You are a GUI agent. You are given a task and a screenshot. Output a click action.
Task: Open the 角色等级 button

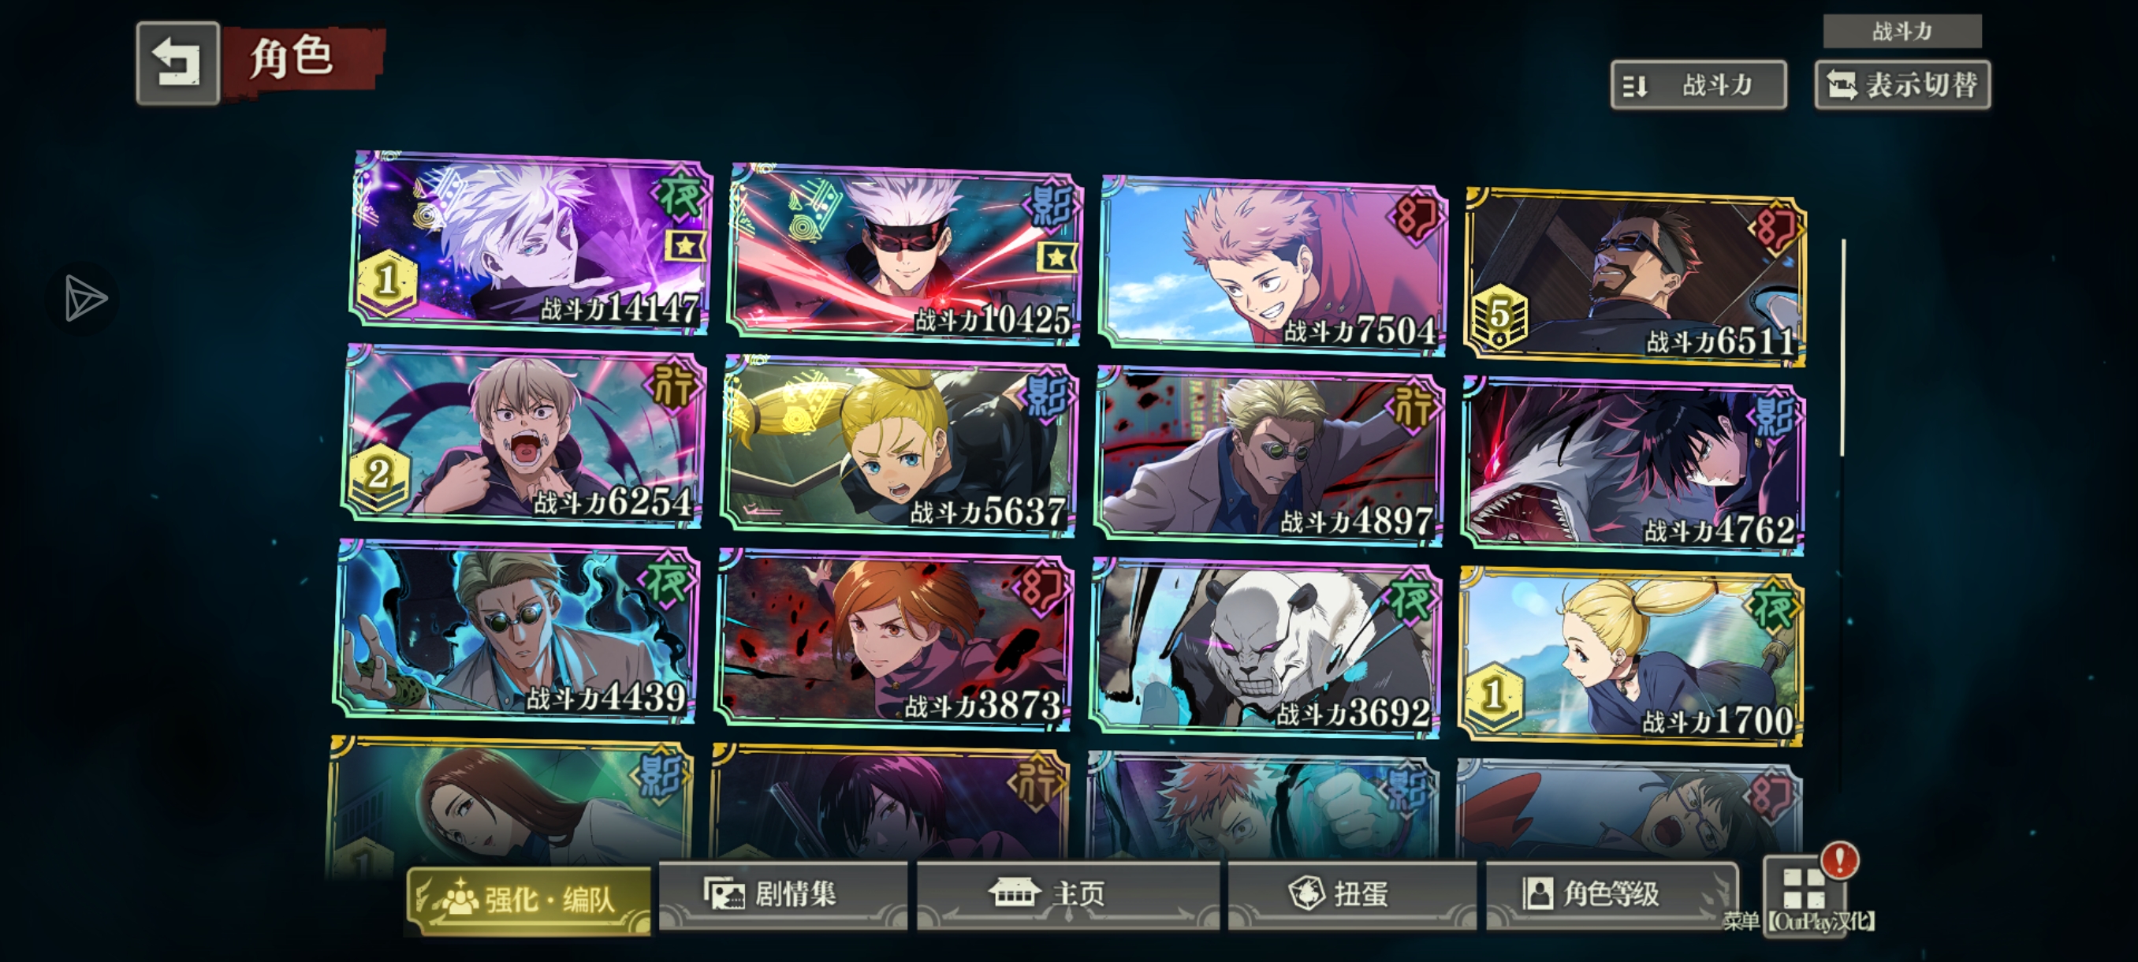(x=1610, y=895)
